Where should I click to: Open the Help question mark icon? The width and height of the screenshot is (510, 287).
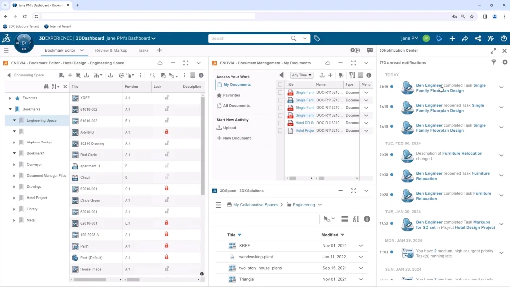tap(504, 38)
